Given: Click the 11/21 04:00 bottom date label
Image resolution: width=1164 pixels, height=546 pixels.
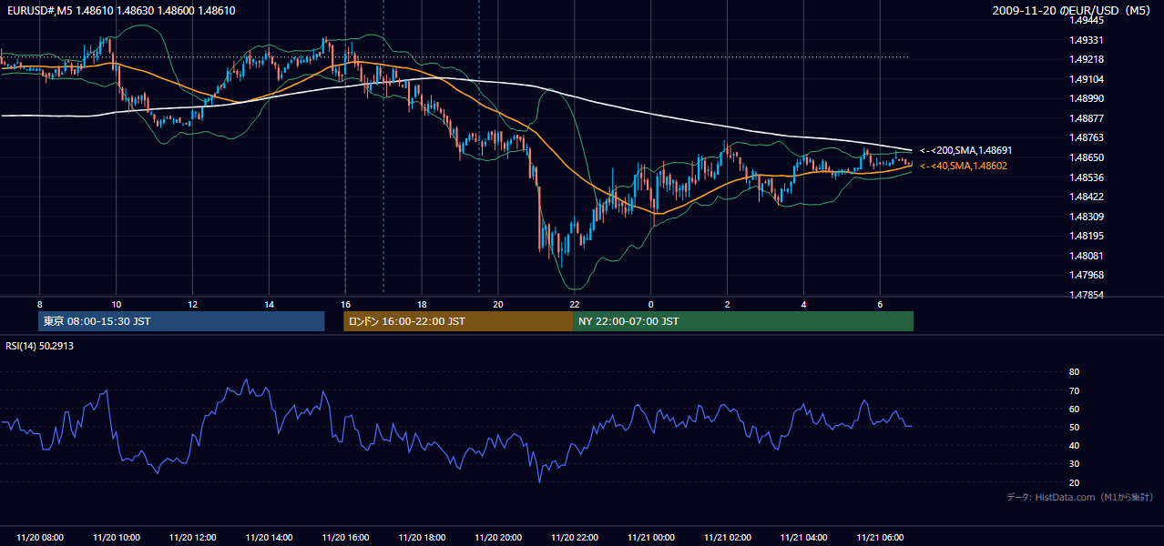Looking at the screenshot, I should [x=803, y=538].
